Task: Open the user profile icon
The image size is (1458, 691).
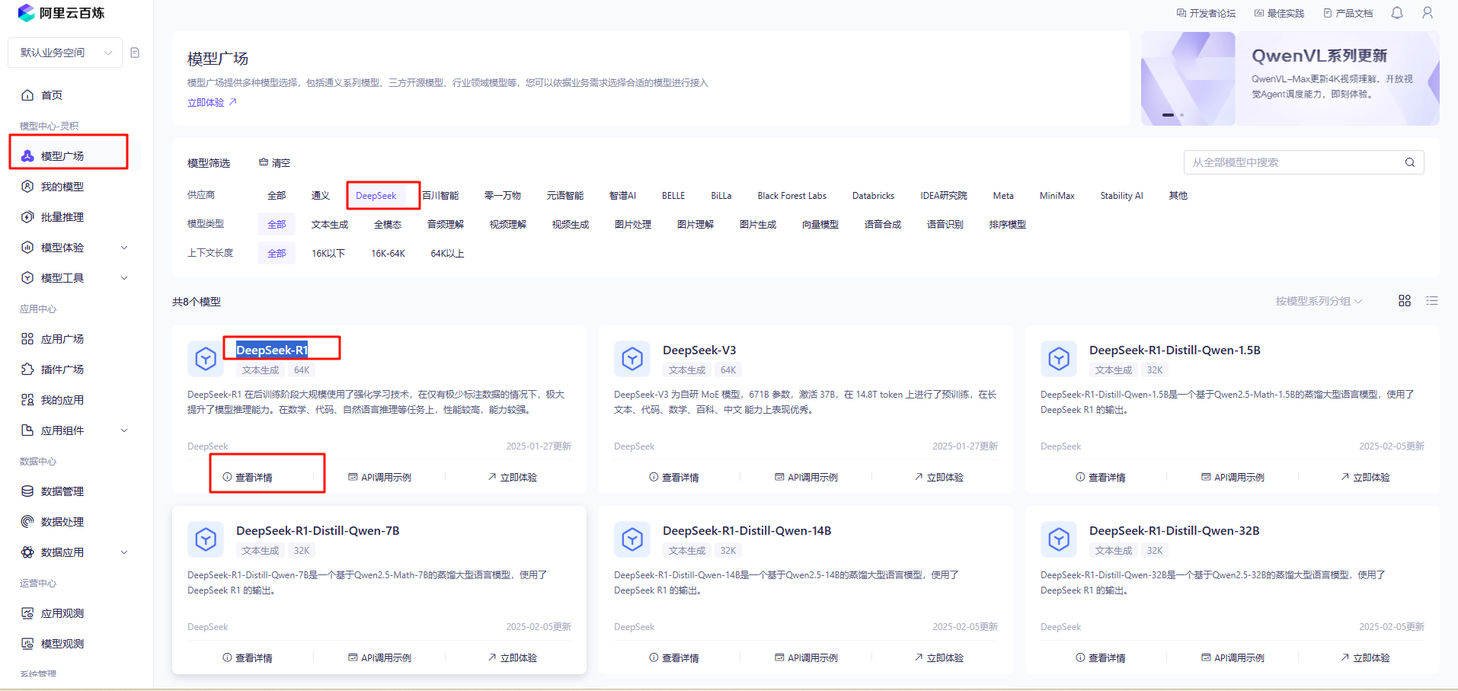Action: (x=1428, y=13)
